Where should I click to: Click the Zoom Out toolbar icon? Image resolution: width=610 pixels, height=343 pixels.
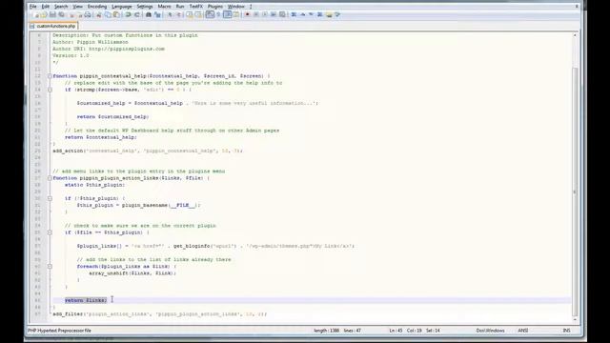(x=178, y=15)
